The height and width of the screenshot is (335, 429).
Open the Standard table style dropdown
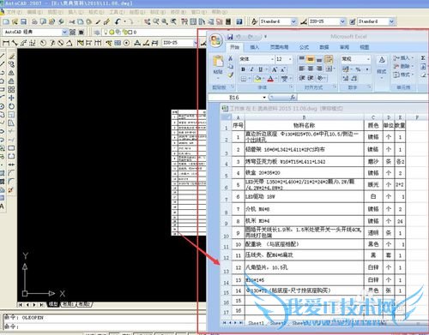(391, 21)
